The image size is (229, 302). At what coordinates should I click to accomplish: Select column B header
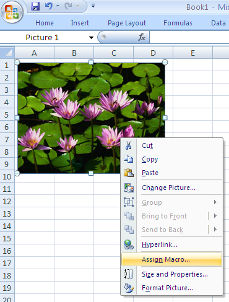coord(74,53)
